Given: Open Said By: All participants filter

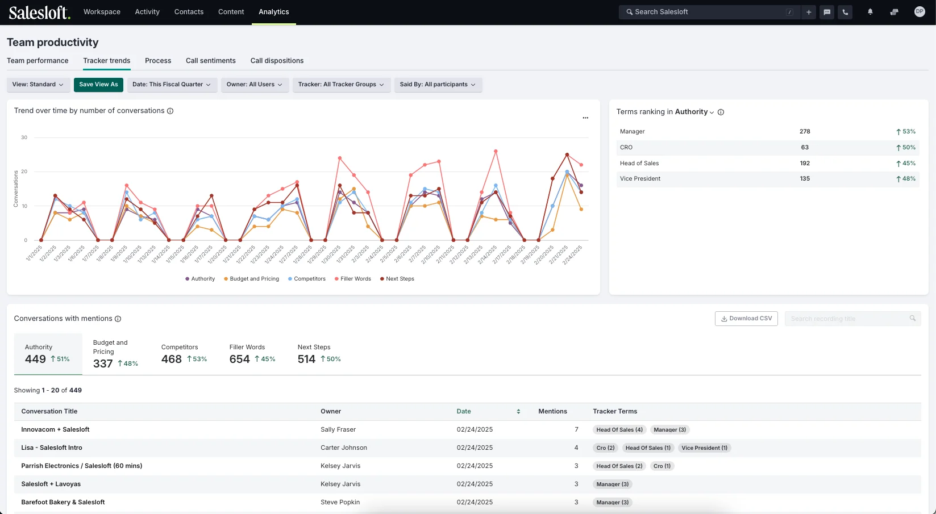Looking at the screenshot, I should pyautogui.click(x=438, y=85).
